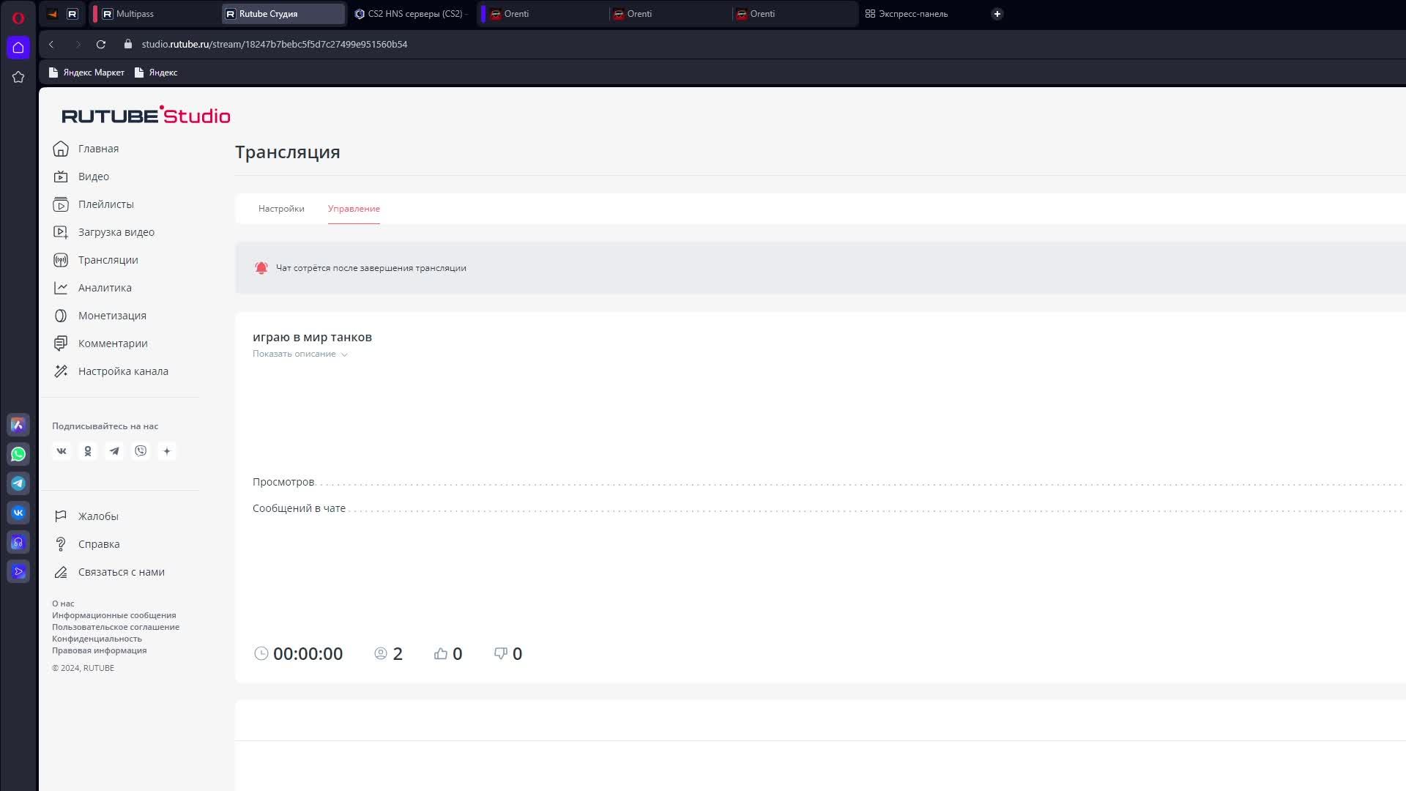The height and width of the screenshot is (791, 1406).
Task: Open Aria AI in Opera sidebar
Action: pyautogui.click(x=18, y=425)
